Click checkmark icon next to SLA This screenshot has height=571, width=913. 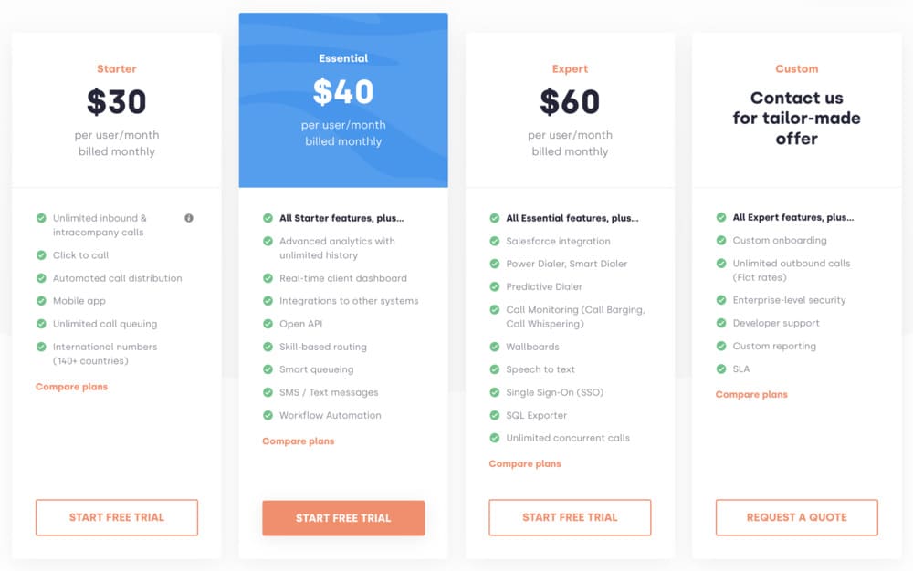click(721, 369)
